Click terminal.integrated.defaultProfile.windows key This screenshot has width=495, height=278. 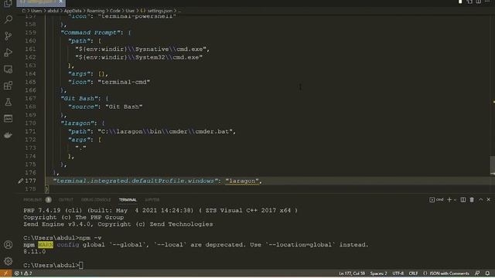[135, 181]
